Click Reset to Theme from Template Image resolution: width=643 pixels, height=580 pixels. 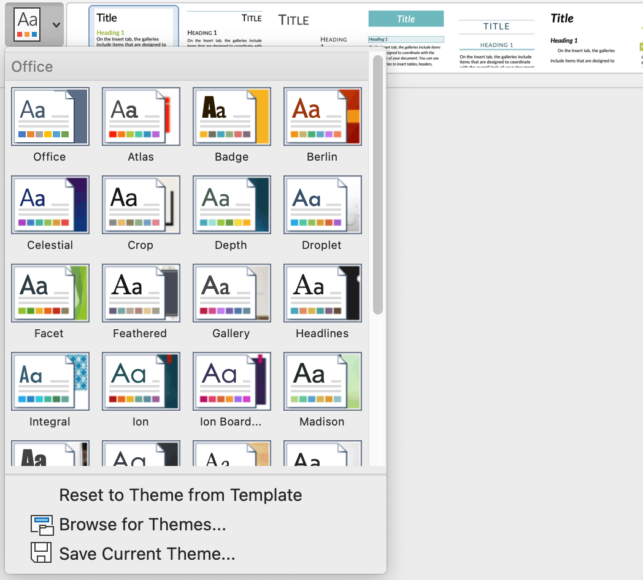pos(180,495)
